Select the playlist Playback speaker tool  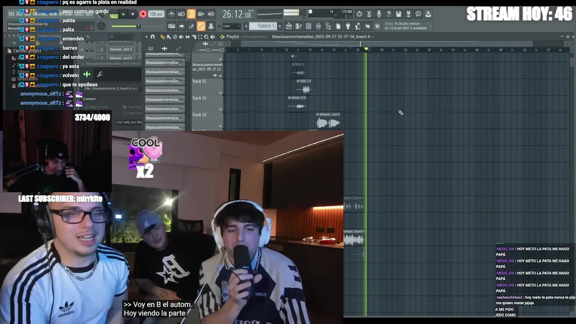tap(212, 37)
